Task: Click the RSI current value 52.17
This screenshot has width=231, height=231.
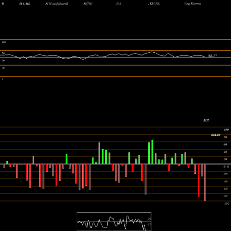Action: (213, 56)
